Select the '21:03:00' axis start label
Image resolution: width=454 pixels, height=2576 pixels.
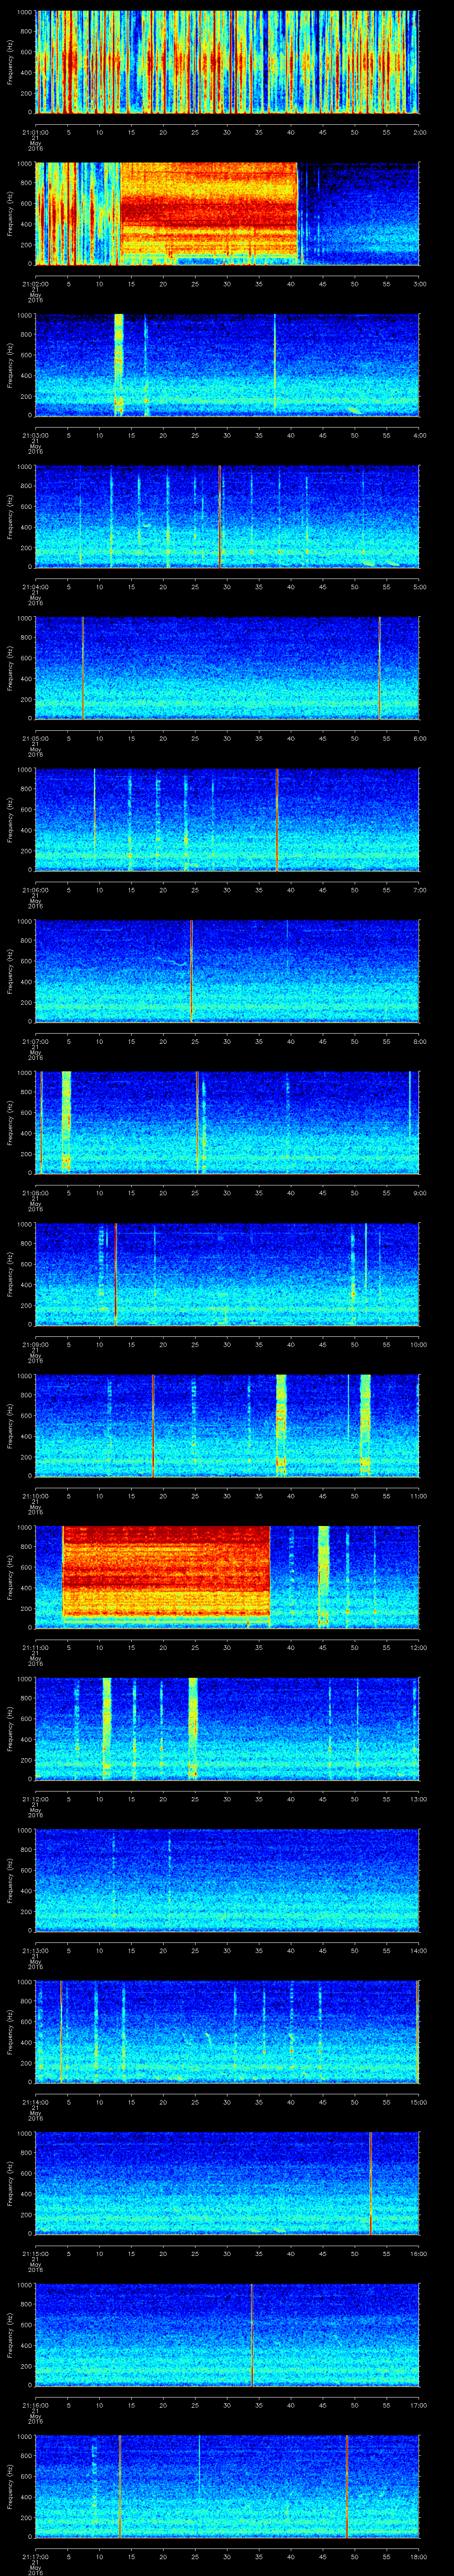(35, 435)
